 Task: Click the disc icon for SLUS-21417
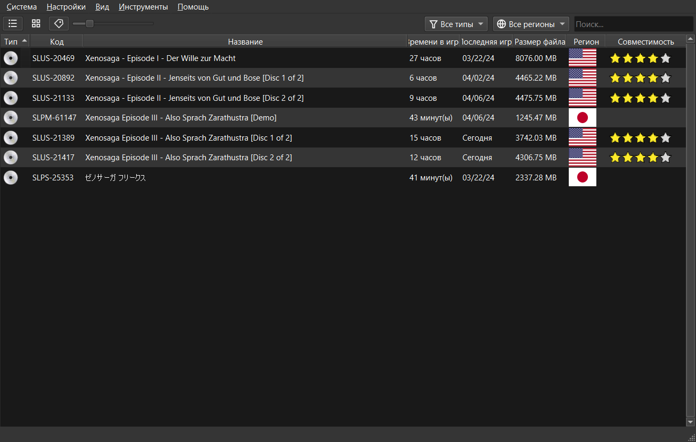pos(11,158)
